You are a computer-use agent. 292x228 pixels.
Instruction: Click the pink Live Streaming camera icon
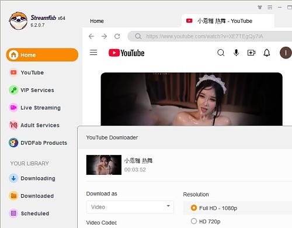point(13,108)
